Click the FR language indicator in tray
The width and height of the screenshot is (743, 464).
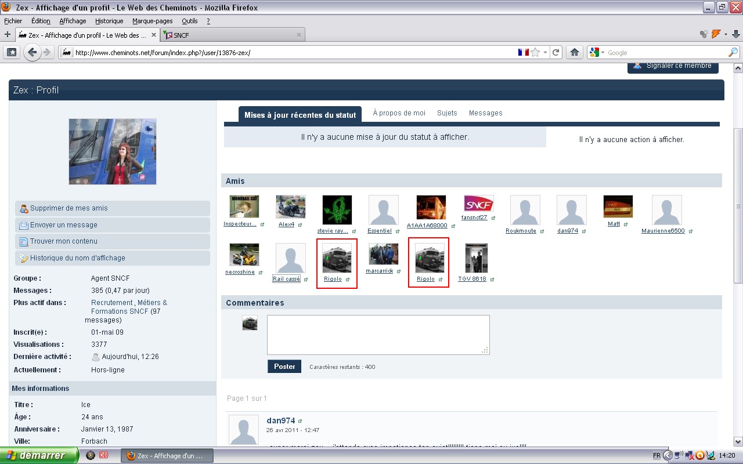[x=657, y=456]
